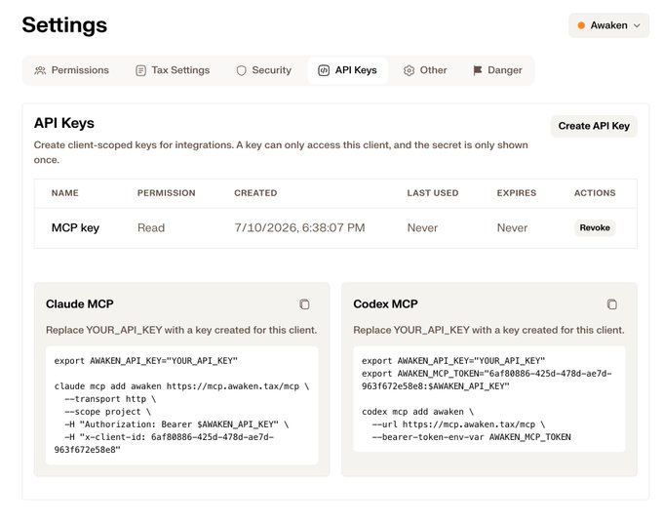This screenshot has height=524, width=663.
Task: Revoke the MCP key
Action: point(595,227)
